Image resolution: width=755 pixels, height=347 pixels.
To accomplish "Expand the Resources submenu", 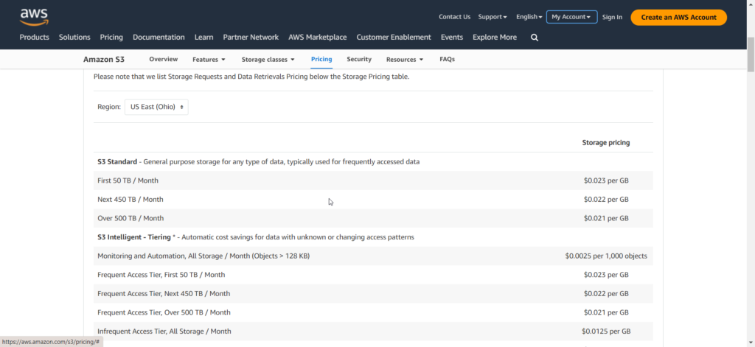I will pos(405,60).
